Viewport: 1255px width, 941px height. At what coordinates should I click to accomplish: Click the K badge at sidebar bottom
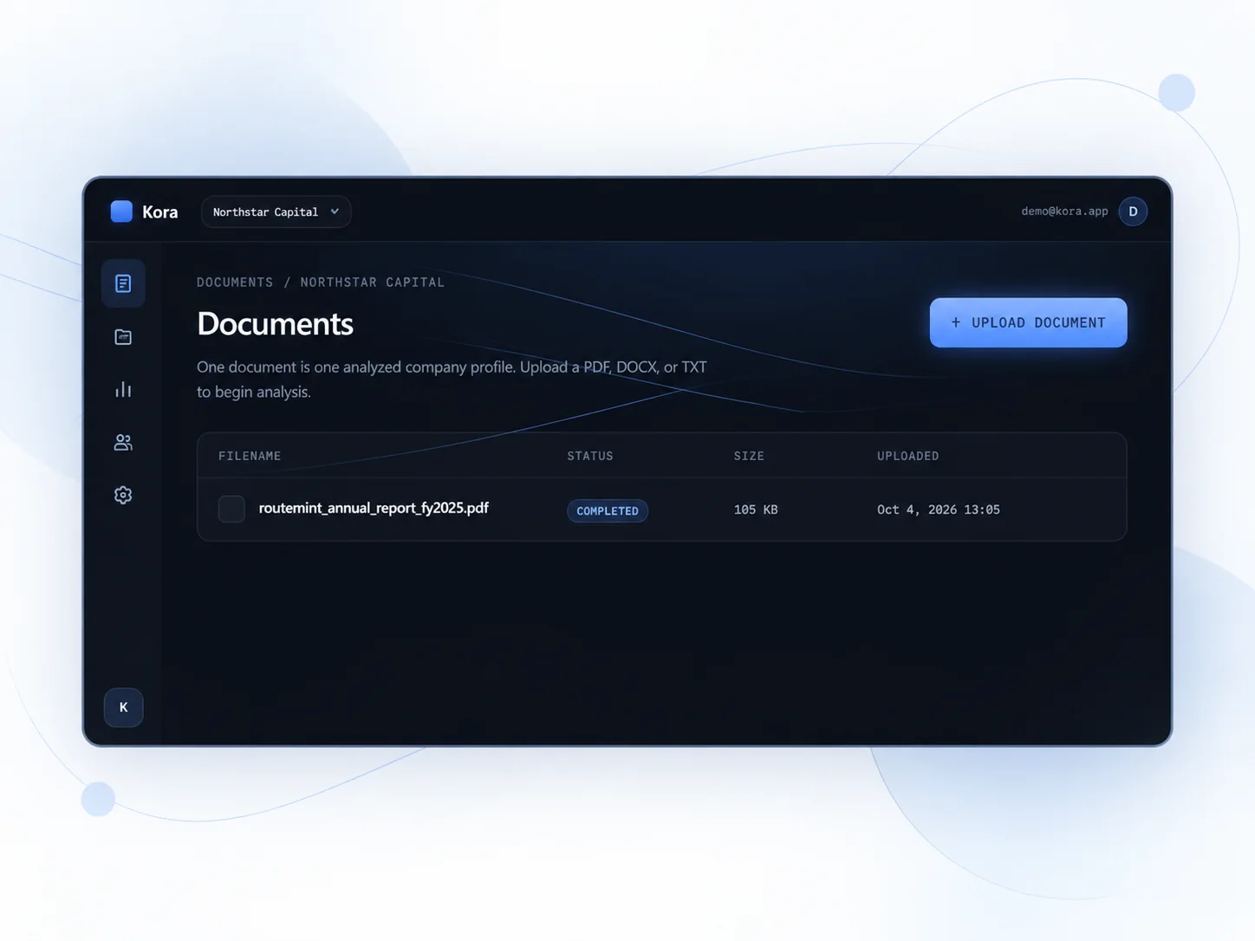point(123,707)
